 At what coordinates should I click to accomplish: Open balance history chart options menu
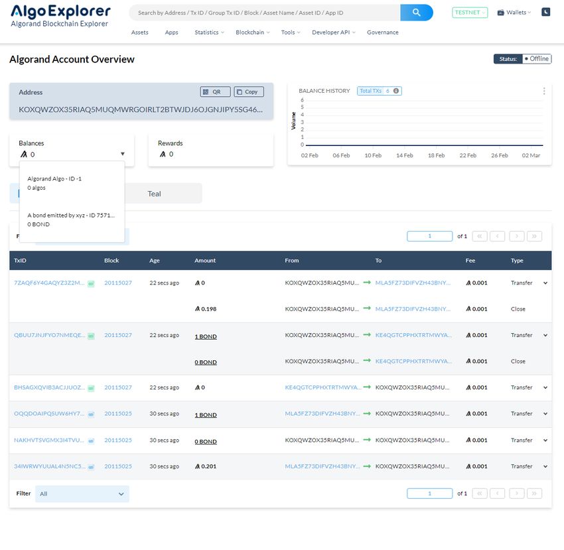tap(544, 91)
